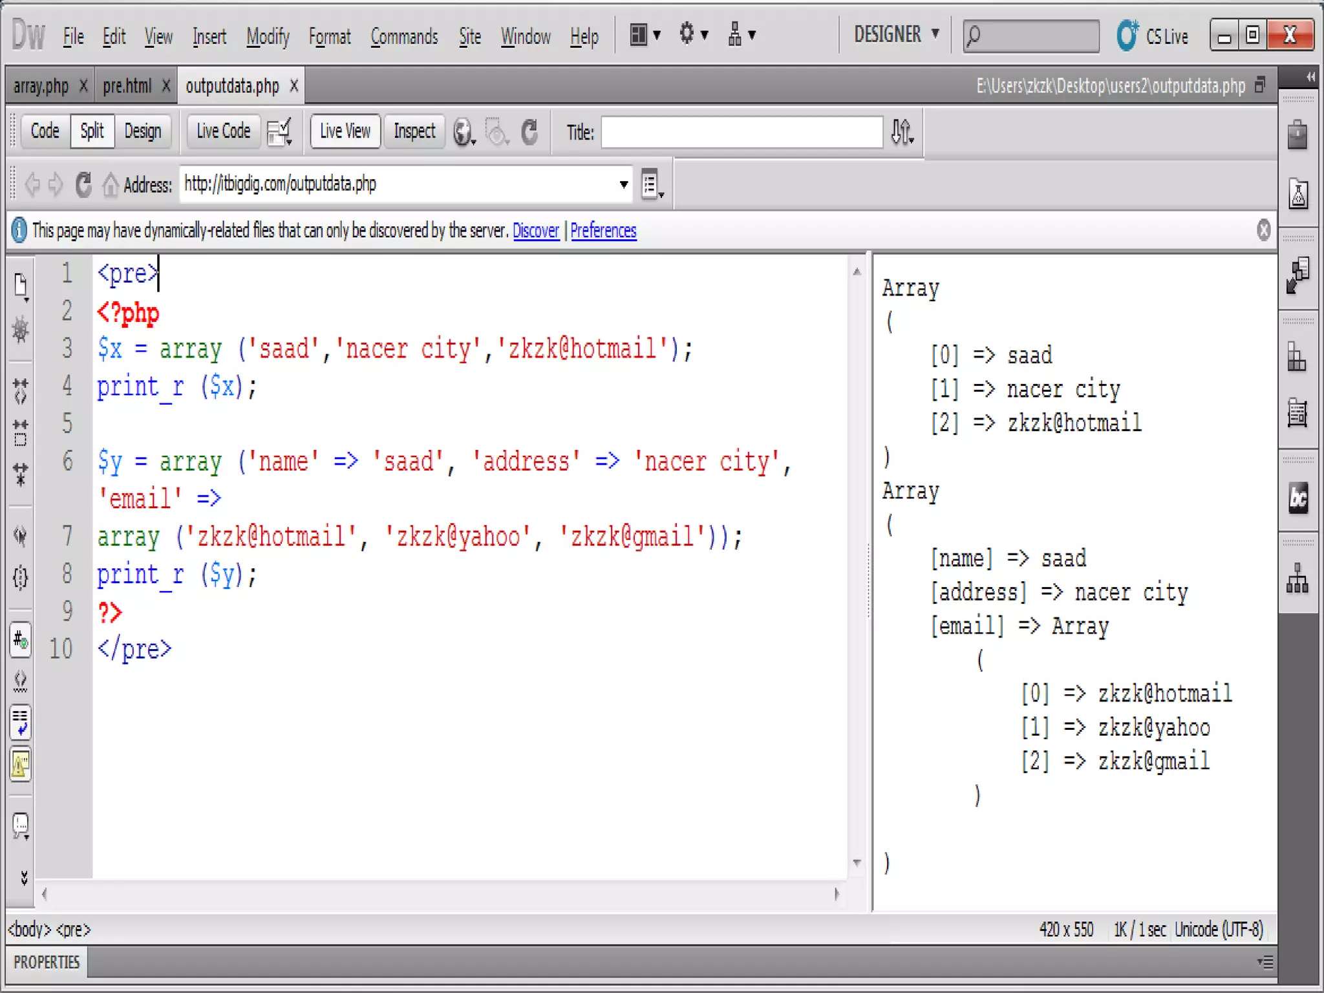Toggle Live Code mode
This screenshot has height=993, width=1324.
223,131
